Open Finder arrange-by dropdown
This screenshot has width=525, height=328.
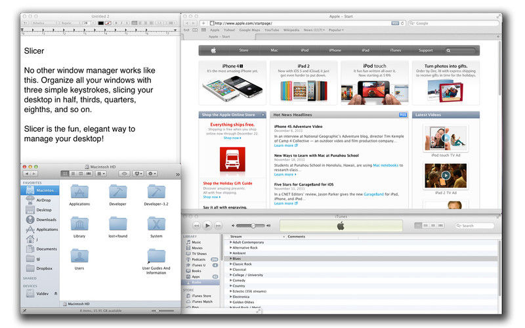tap(101, 174)
